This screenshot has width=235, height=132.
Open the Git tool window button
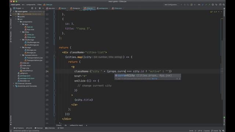(29, 128)
